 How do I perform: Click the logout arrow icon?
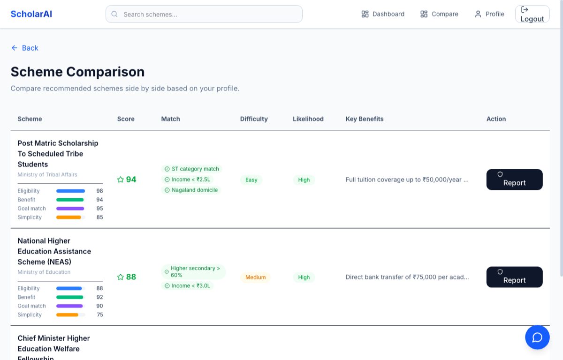[x=525, y=9]
